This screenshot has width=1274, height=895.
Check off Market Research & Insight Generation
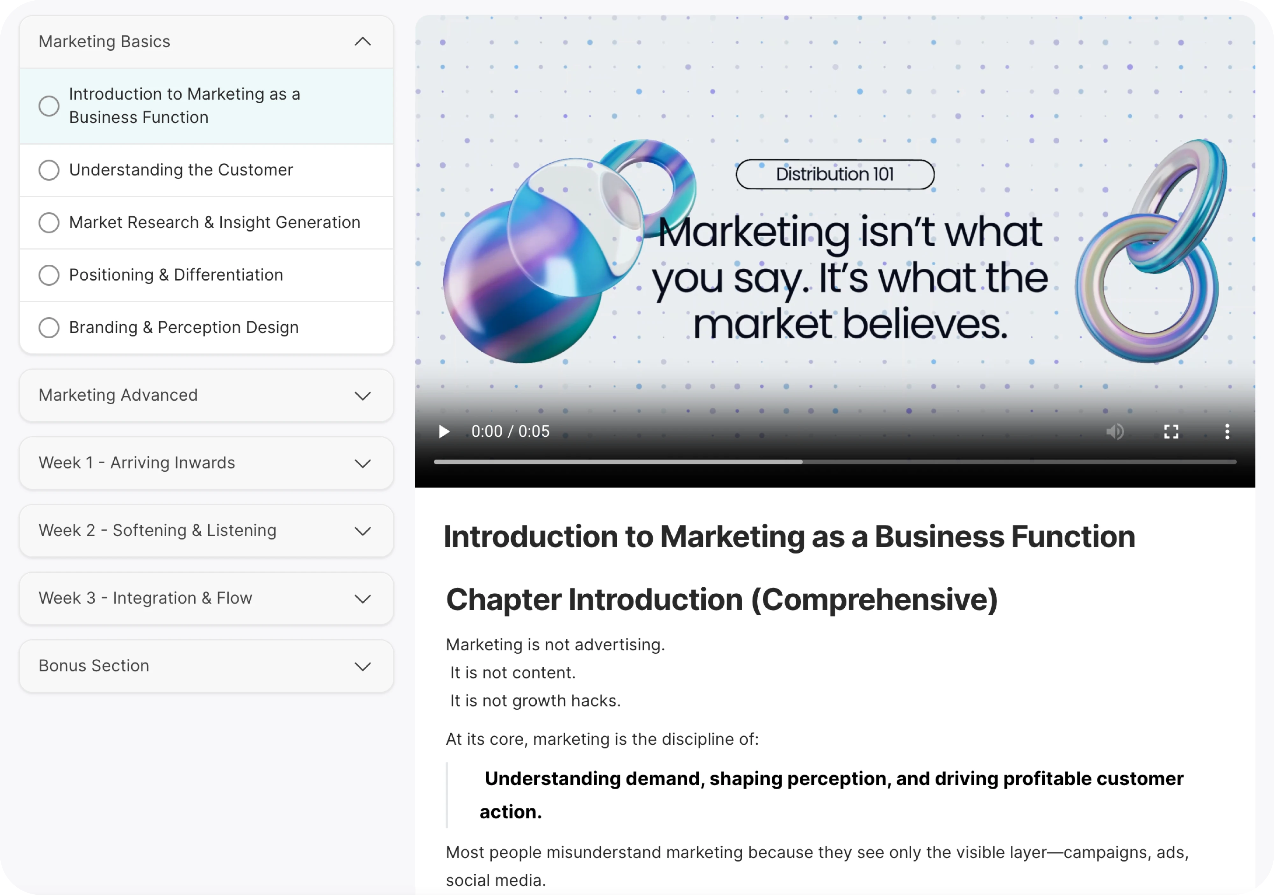(49, 223)
